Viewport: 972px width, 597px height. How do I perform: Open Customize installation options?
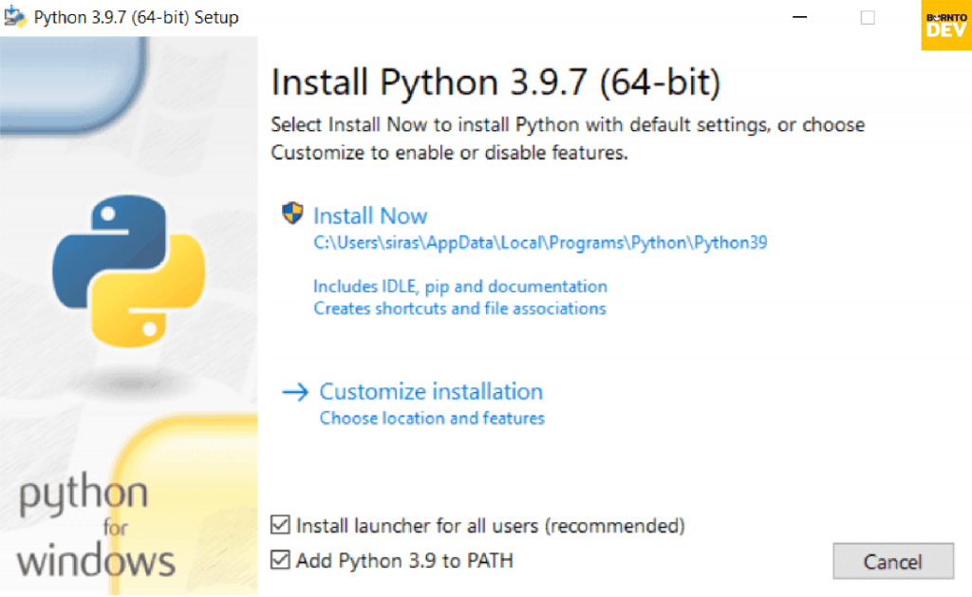click(431, 391)
